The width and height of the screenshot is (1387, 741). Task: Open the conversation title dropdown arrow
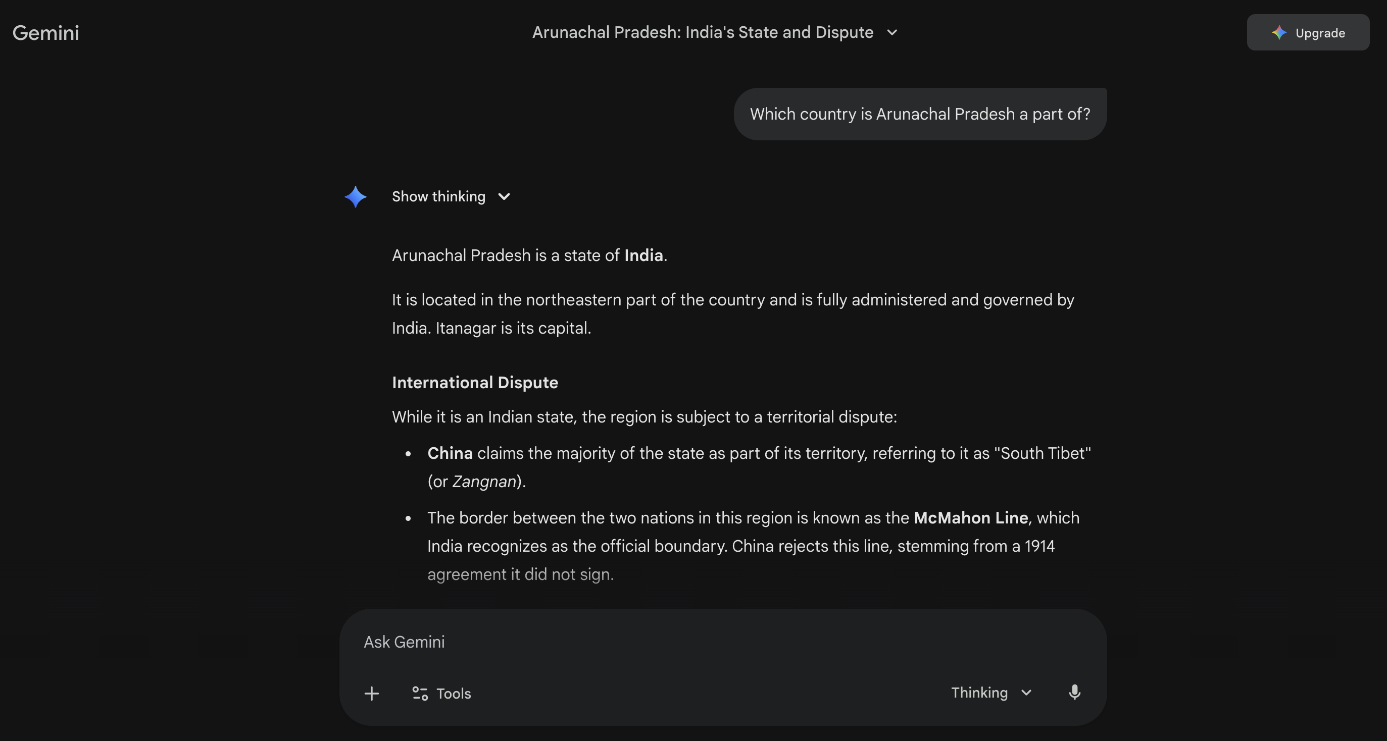point(892,32)
